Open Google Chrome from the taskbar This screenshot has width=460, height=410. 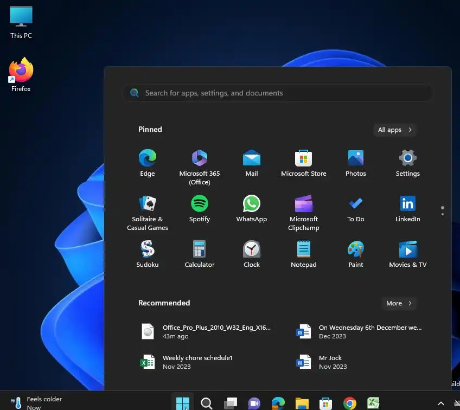tap(350, 403)
